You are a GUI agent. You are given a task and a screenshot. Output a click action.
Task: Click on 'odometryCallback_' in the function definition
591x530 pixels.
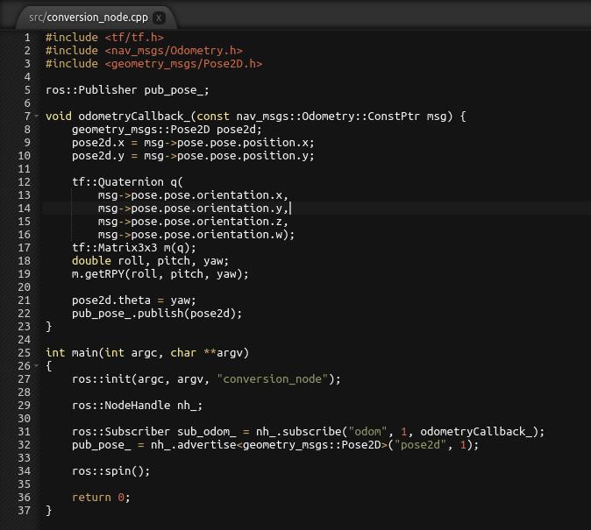pos(134,116)
